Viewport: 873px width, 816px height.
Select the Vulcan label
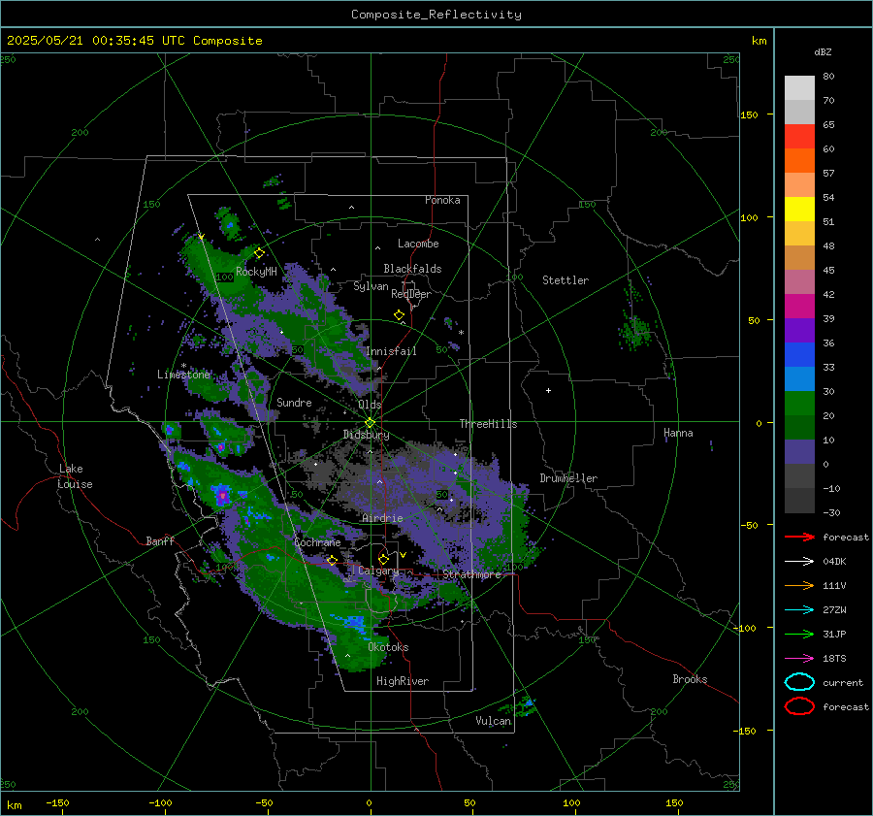point(493,721)
